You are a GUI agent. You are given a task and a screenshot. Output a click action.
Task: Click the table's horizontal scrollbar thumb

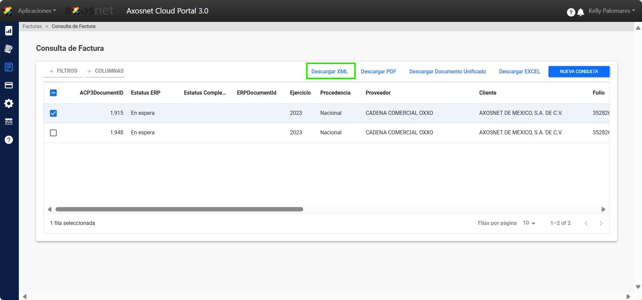pyautogui.click(x=179, y=209)
